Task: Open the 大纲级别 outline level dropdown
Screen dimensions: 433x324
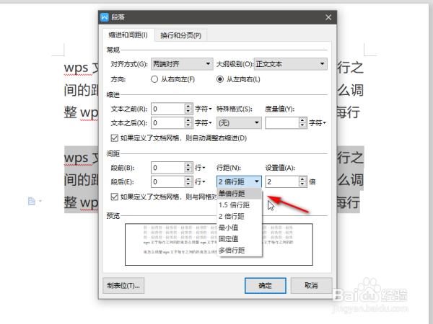Action: point(291,64)
